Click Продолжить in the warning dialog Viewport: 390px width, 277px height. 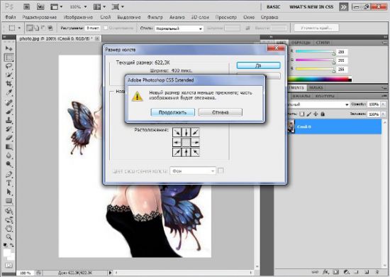tap(172, 112)
